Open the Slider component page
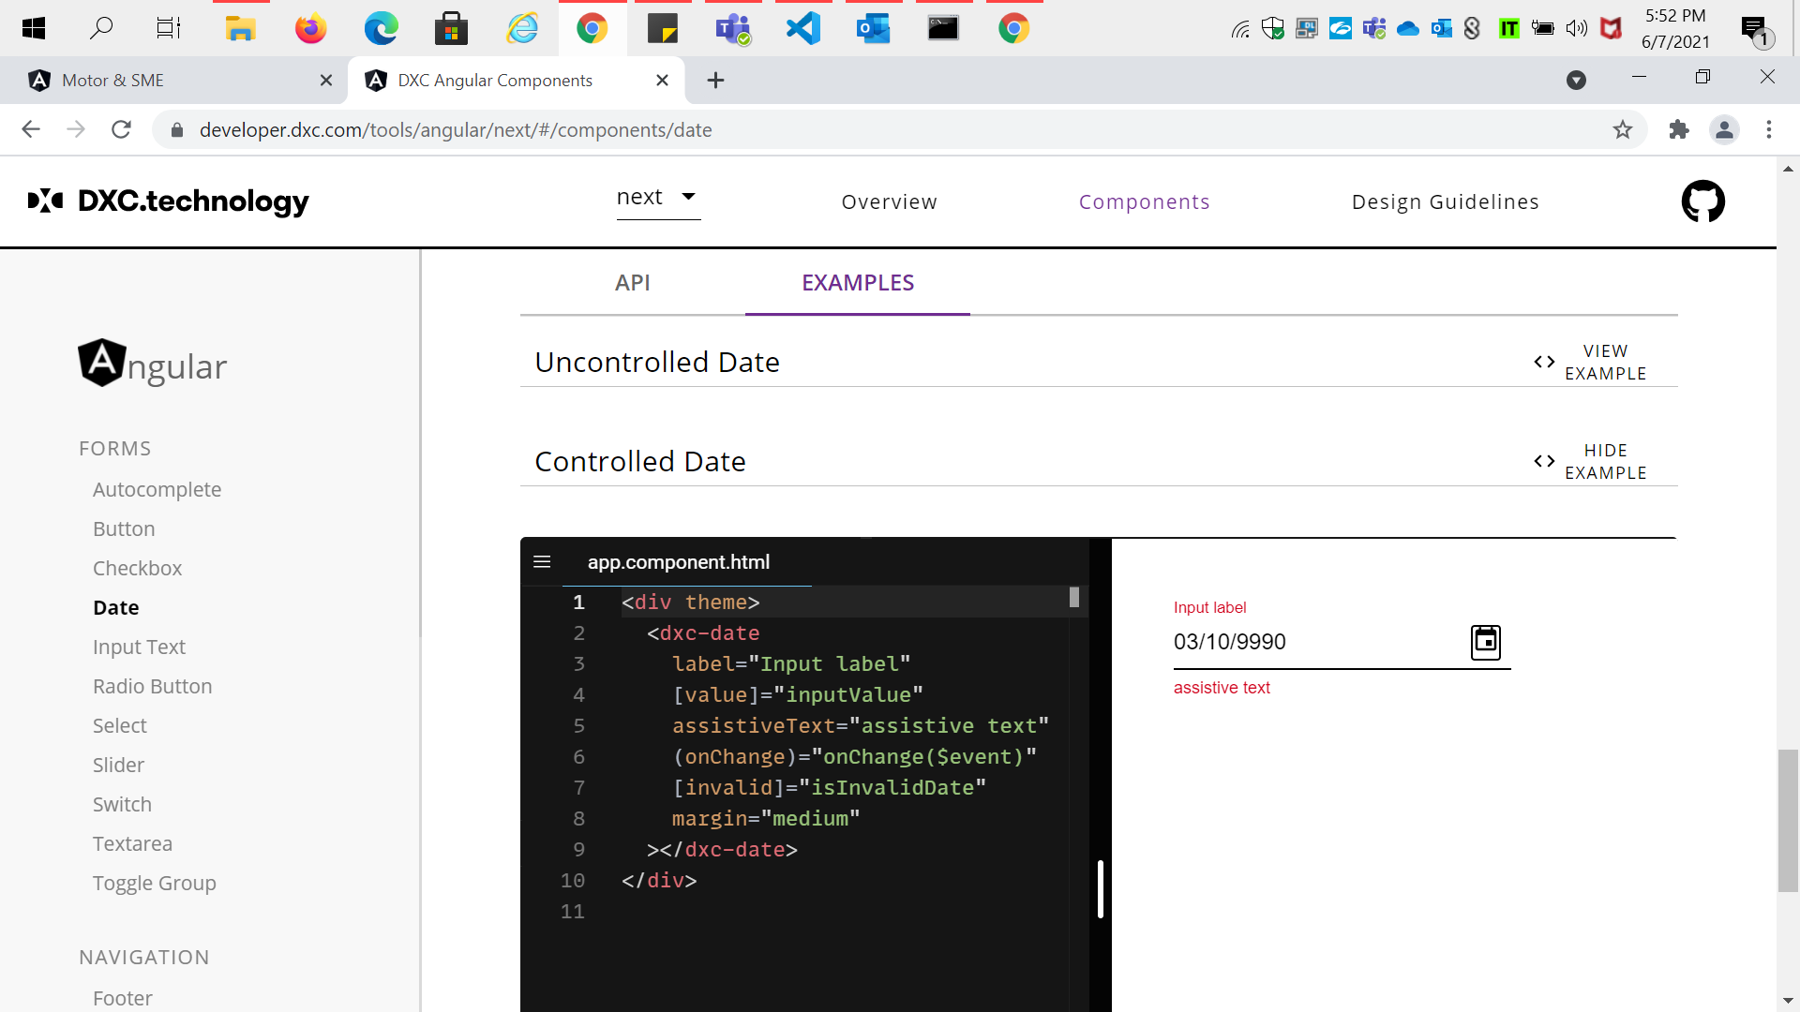Image resolution: width=1800 pixels, height=1012 pixels. coord(118,766)
